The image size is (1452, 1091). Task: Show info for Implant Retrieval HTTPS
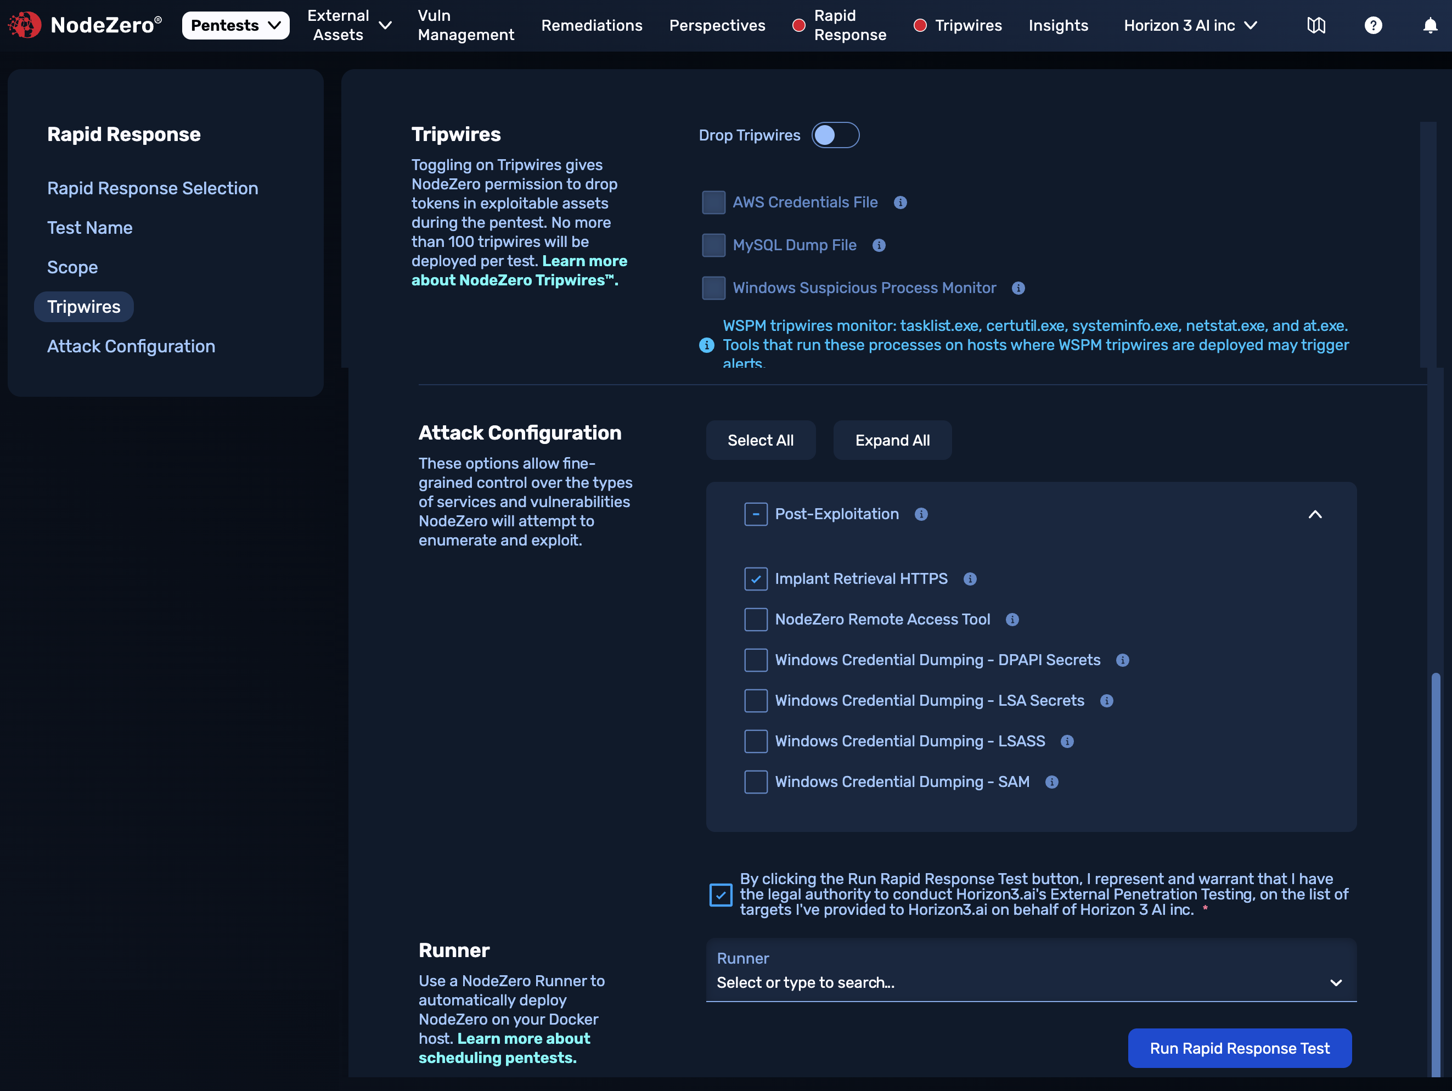pos(970,579)
